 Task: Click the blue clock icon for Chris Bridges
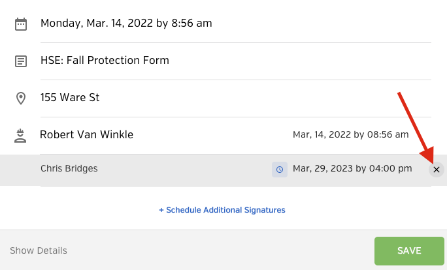pyautogui.click(x=280, y=170)
